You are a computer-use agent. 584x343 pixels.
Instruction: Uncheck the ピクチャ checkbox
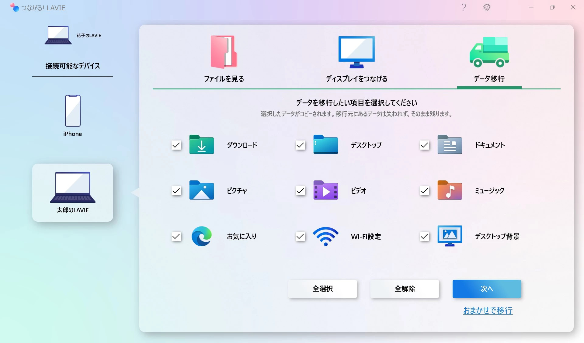tap(176, 191)
